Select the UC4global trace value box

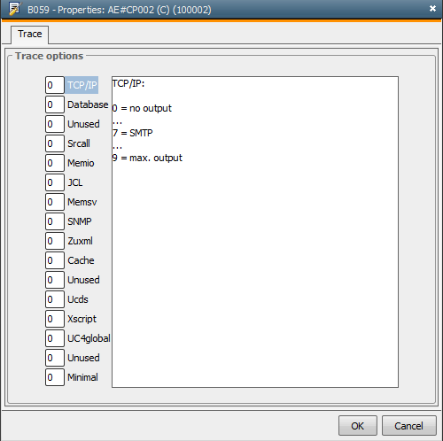55,338
